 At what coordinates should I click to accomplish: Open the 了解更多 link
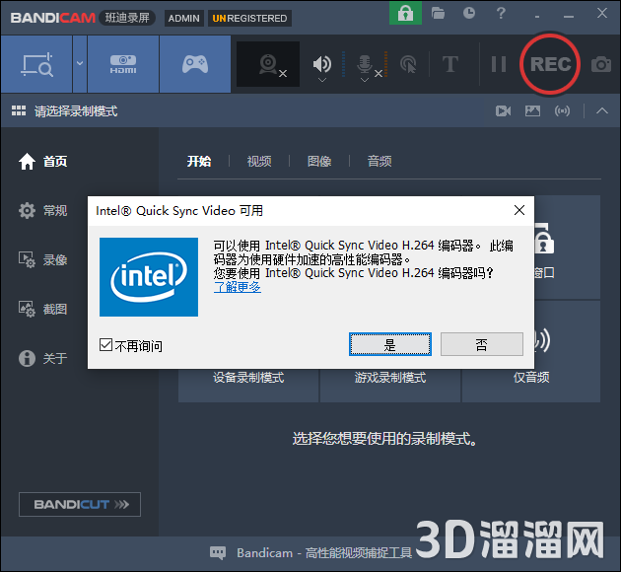tap(238, 287)
